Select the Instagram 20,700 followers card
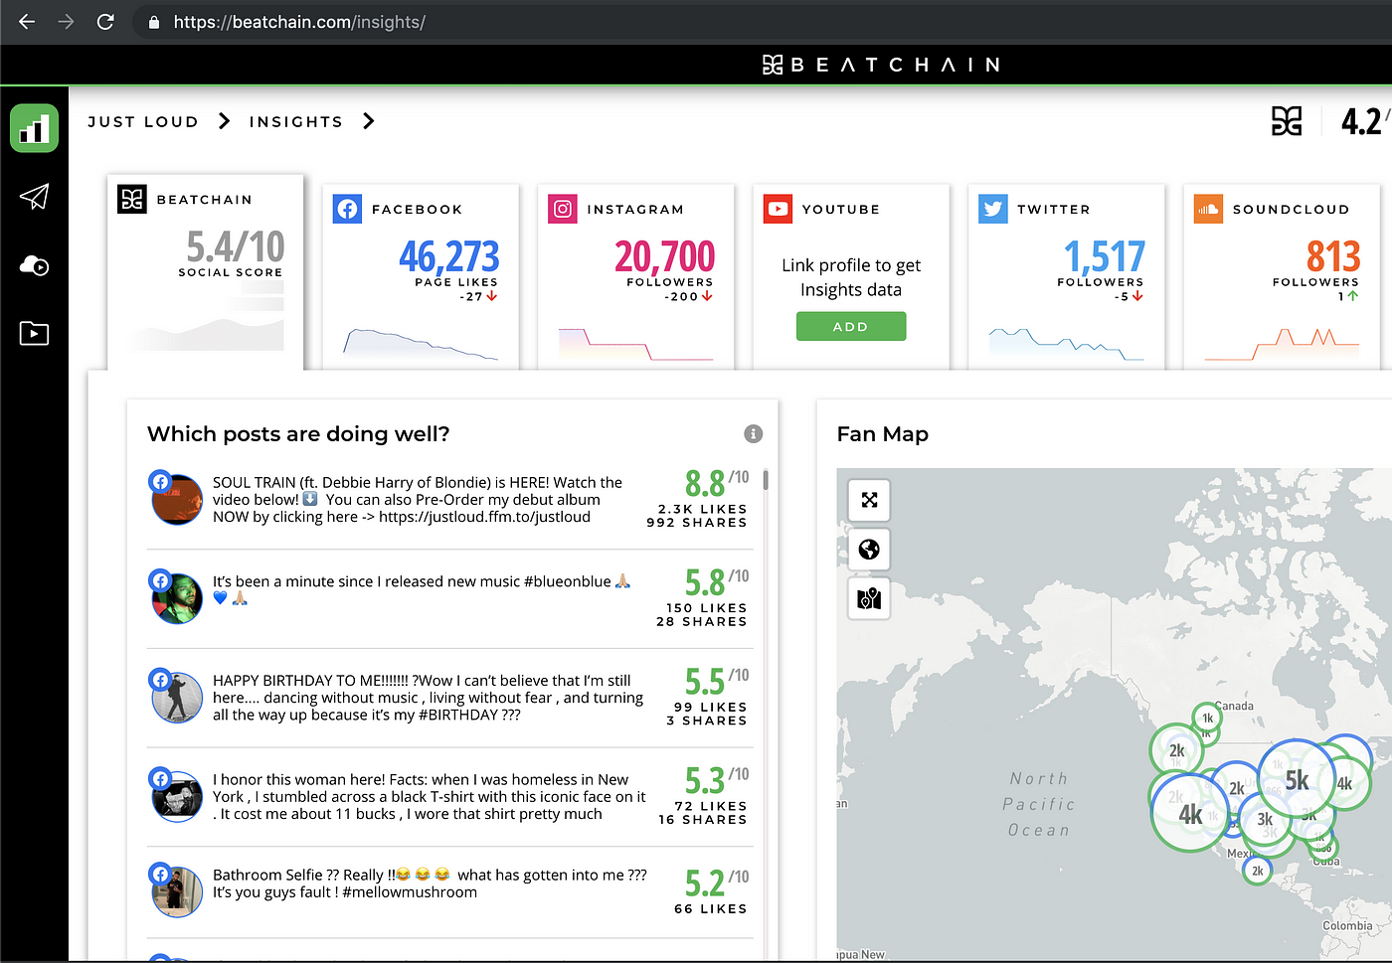This screenshot has height=963, width=1392. point(635,276)
